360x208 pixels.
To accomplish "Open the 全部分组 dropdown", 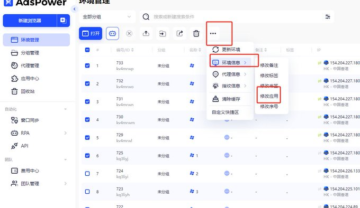I will tap(107, 17).
